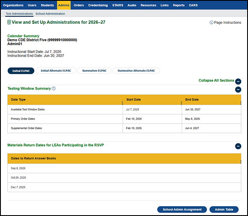Open the Credentialing menu
The width and height of the screenshot is (248, 216).
click(98, 5)
